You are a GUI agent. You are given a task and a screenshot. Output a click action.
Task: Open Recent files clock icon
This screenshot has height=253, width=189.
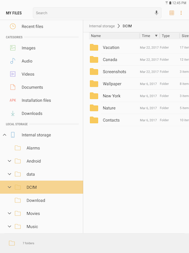13,26
